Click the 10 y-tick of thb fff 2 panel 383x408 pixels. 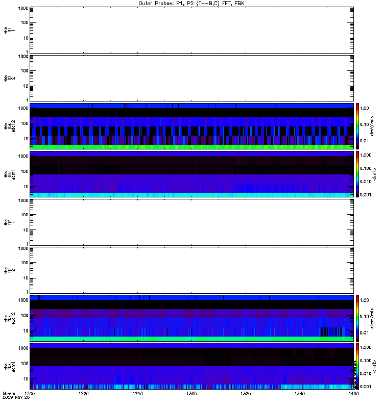[26, 86]
